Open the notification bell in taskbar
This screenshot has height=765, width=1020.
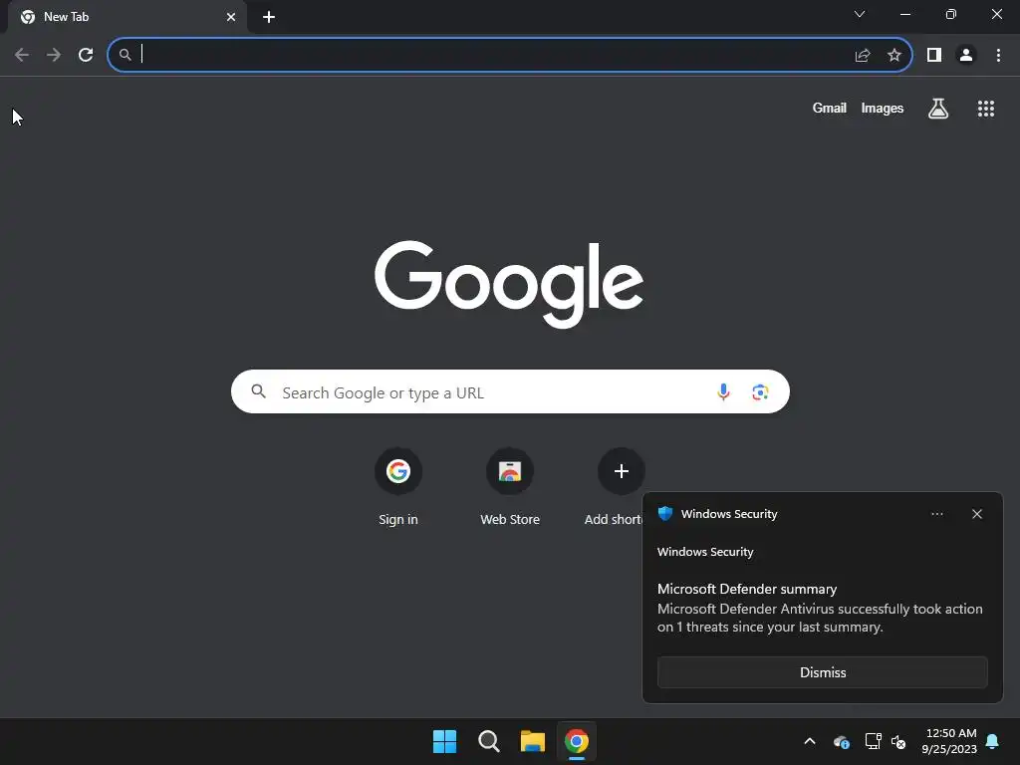point(993,741)
